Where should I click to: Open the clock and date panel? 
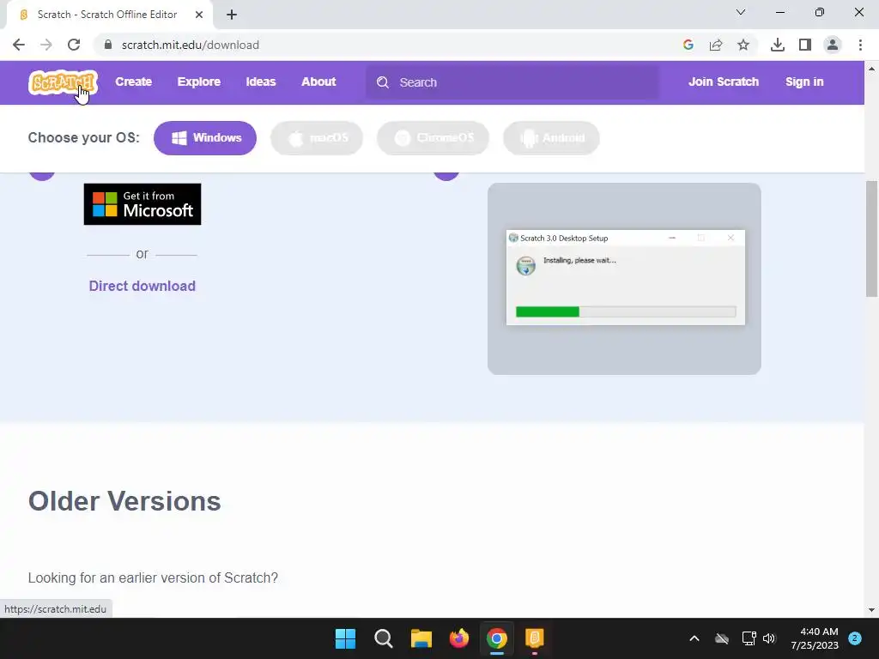[815, 638]
